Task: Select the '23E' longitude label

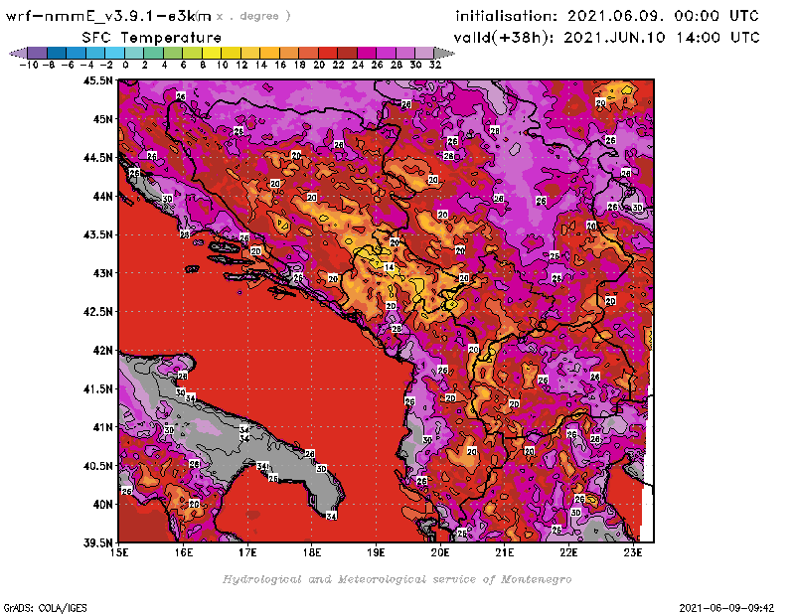Action: 633,552
